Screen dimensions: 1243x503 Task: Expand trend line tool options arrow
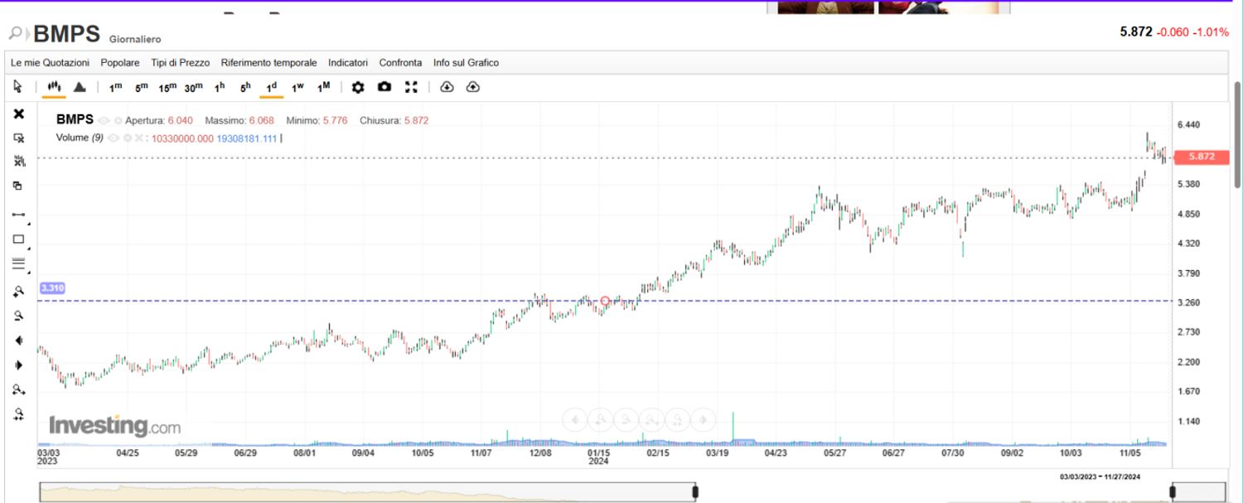29,223
